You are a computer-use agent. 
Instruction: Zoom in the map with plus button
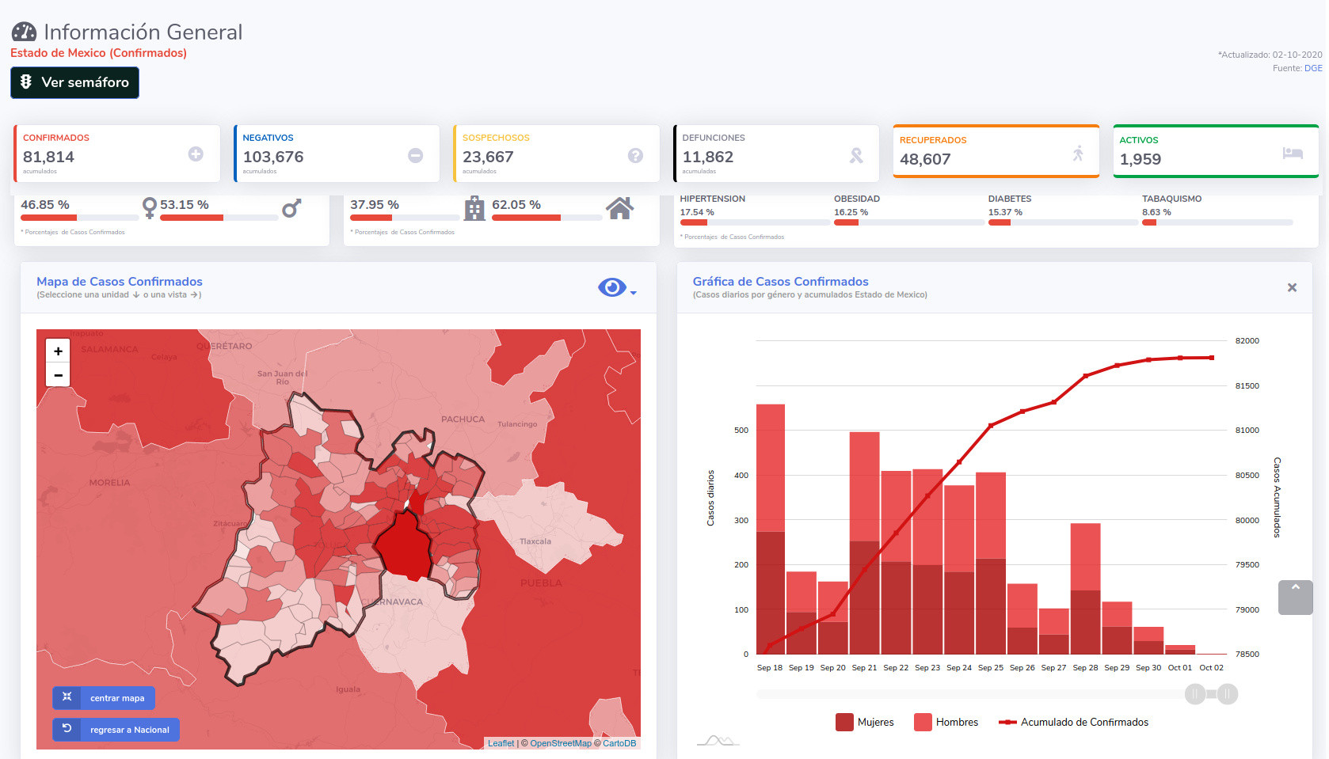pos(58,351)
